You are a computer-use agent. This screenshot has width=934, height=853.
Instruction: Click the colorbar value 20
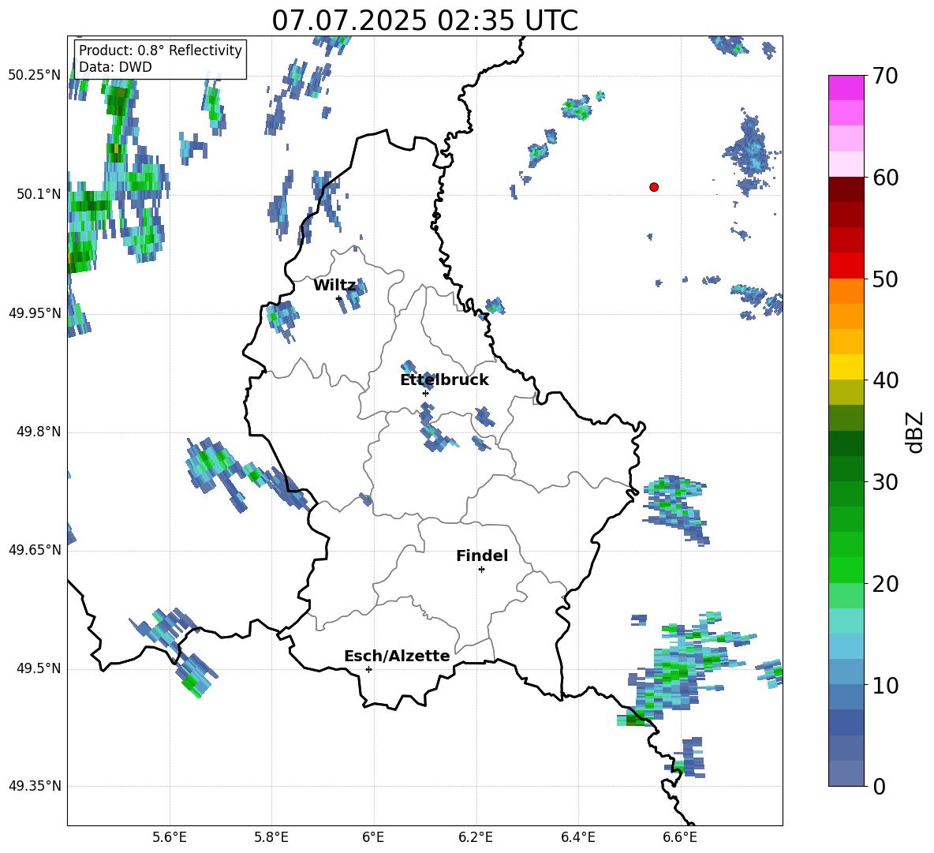click(x=885, y=584)
